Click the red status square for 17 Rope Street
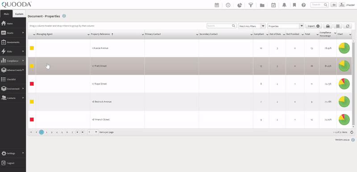Image resolution: width=357 pixels, height=172 pixels. click(32, 84)
